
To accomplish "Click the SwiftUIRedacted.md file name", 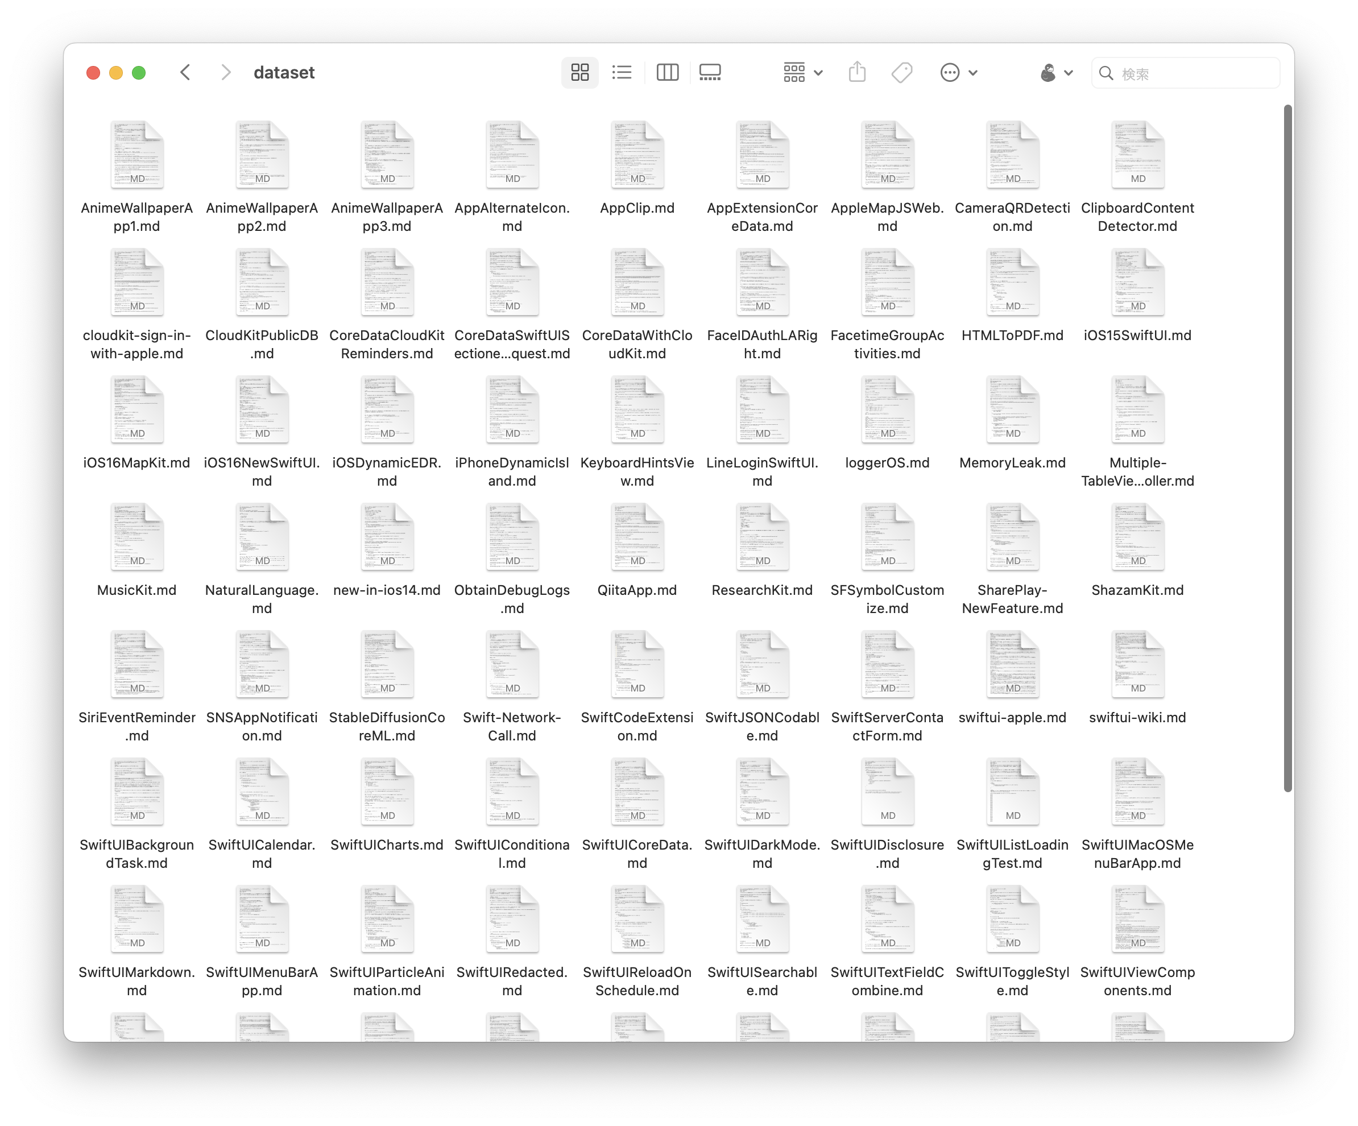I will 512,982.
